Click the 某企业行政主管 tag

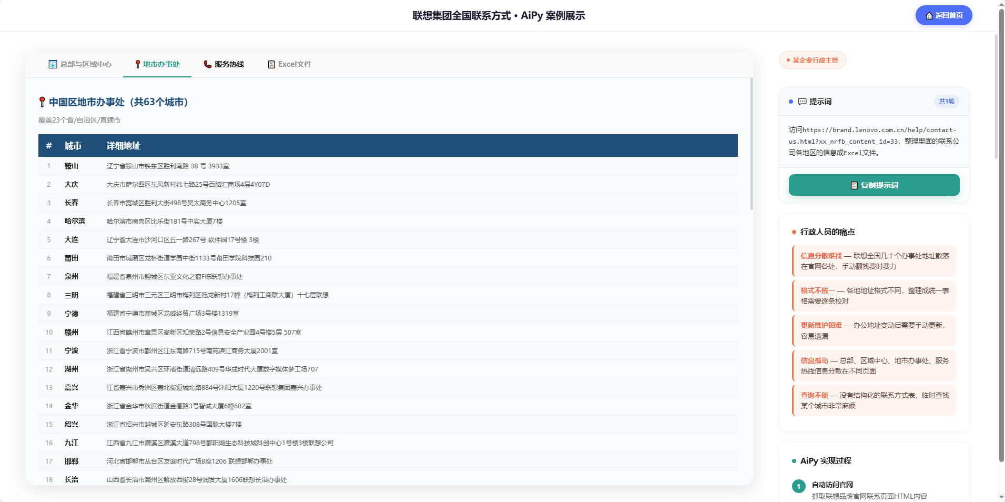click(813, 60)
